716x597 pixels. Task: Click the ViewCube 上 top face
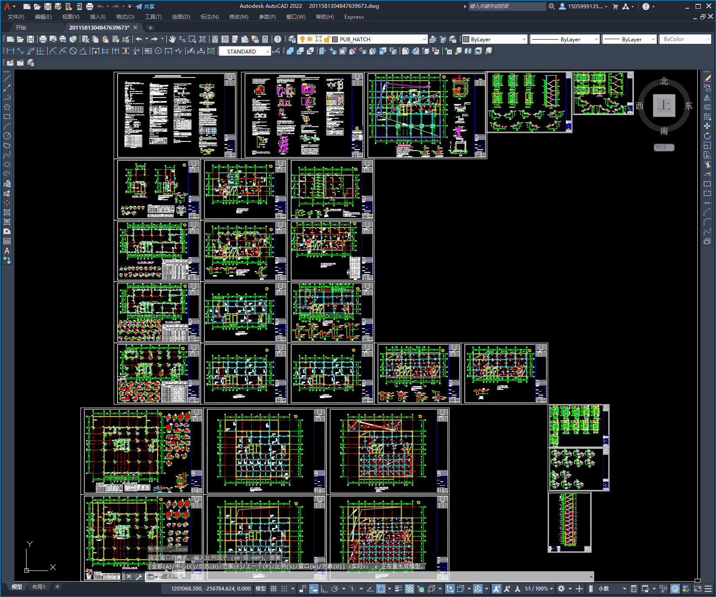tap(664, 106)
